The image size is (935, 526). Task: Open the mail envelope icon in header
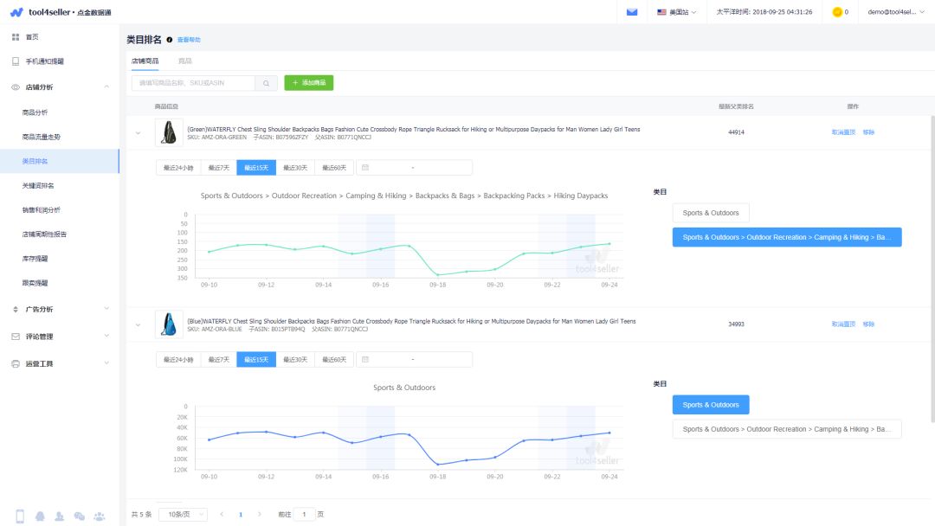pyautogui.click(x=632, y=12)
